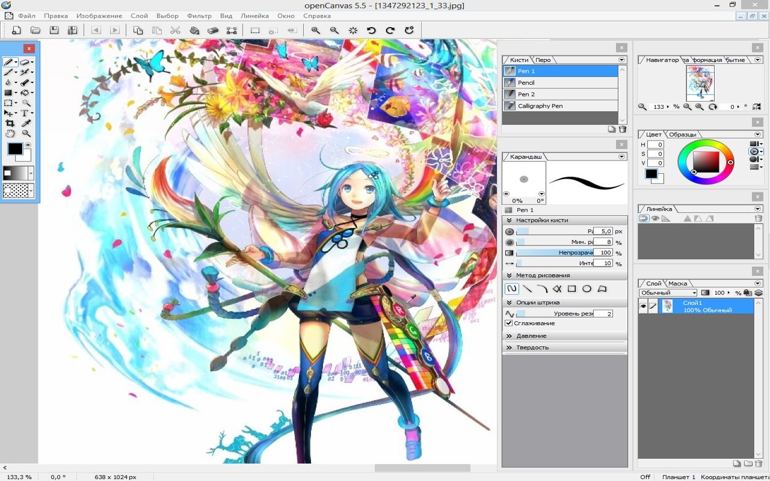This screenshot has height=481, width=770.
Task: Toggle the eye next to foreground color in toolbox
Action: pyautogui.click(x=28, y=145)
